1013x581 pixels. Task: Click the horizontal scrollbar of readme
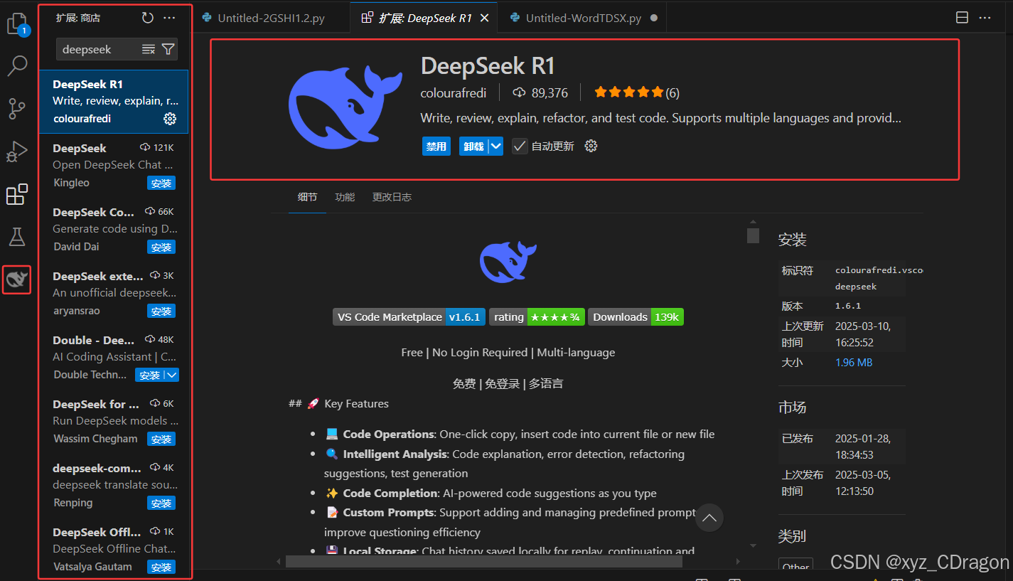coord(483,561)
